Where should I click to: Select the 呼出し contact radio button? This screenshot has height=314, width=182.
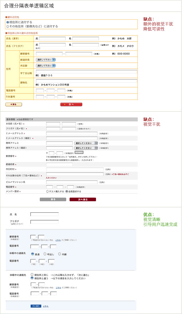click(45, 254)
